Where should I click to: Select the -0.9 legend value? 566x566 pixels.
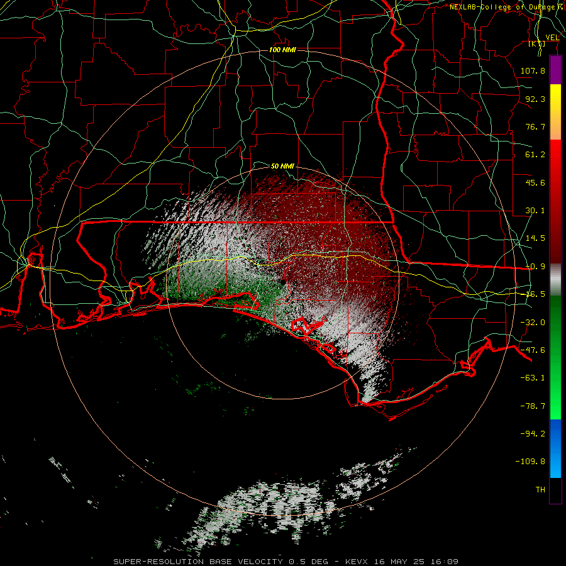(x=535, y=267)
